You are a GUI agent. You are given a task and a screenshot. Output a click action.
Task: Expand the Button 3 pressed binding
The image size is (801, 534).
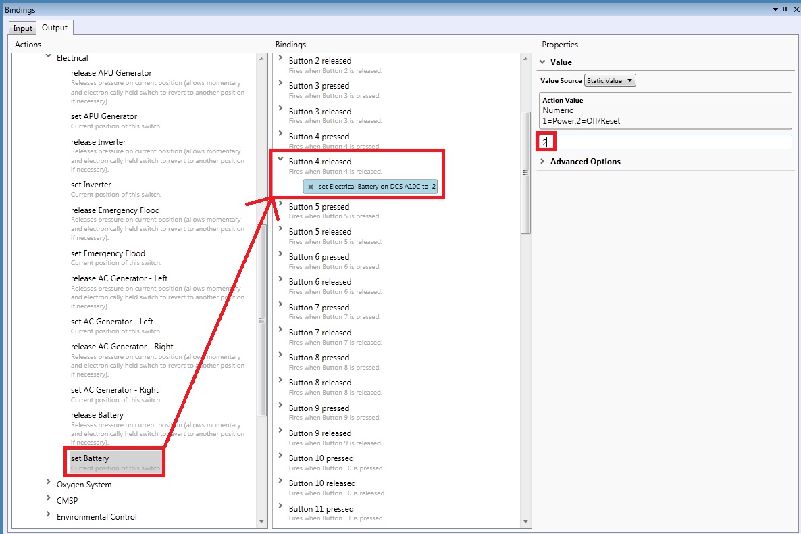(280, 83)
